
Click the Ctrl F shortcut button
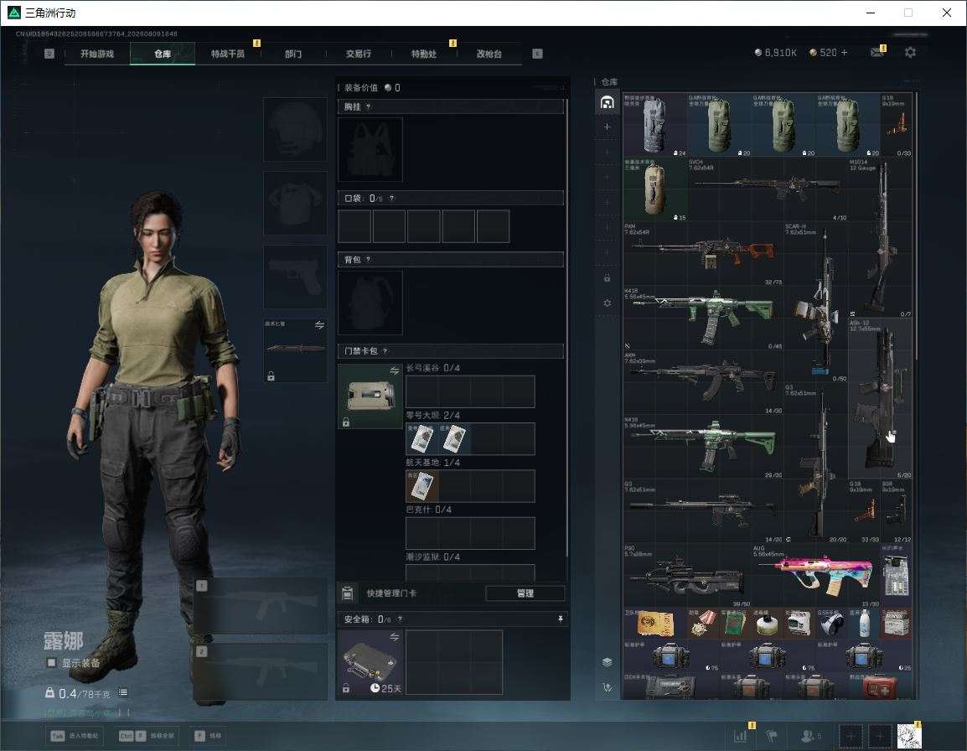147,736
